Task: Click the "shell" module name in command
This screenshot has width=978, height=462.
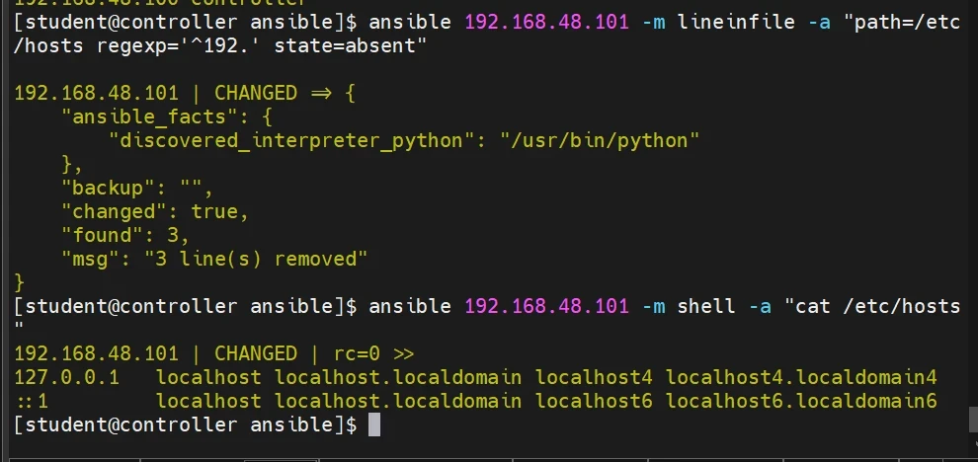Action: [x=705, y=306]
